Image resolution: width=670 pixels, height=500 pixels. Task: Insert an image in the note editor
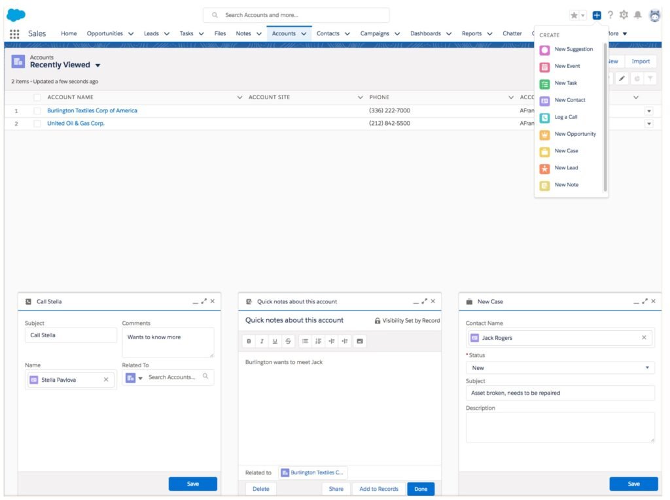tap(360, 341)
